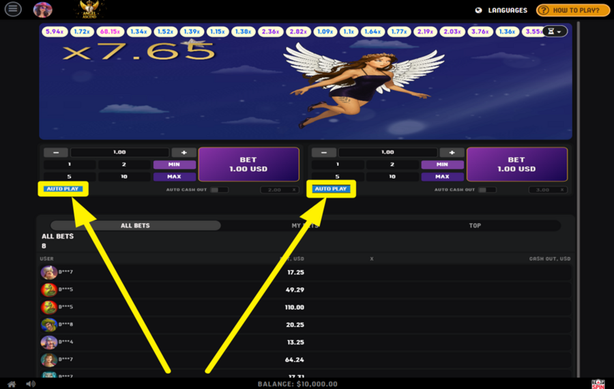Click the Top Spin logo icon
Screen dimensions: 614x389
pyautogui.click(x=598, y=384)
